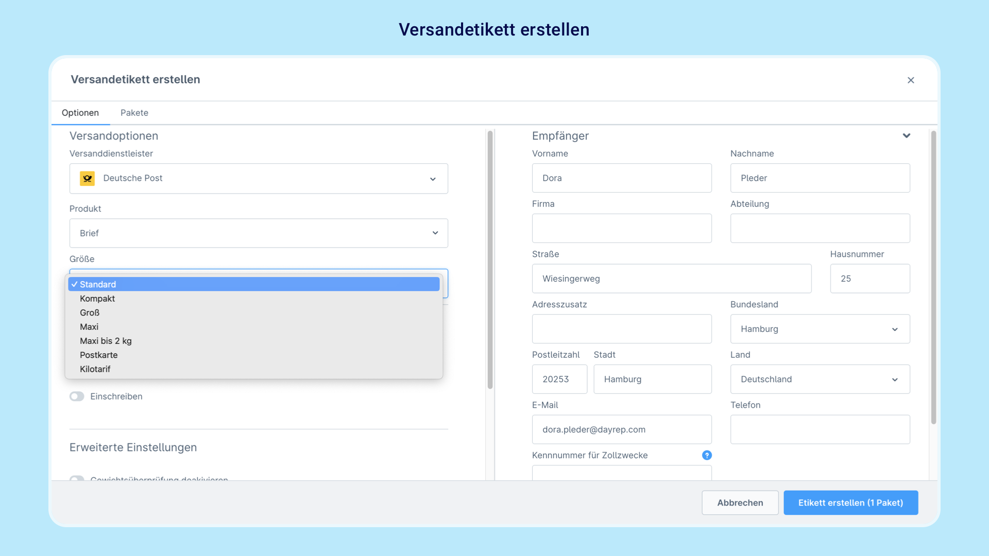Click the Deutsche Post logo icon
Image resolution: width=989 pixels, height=556 pixels.
87,178
